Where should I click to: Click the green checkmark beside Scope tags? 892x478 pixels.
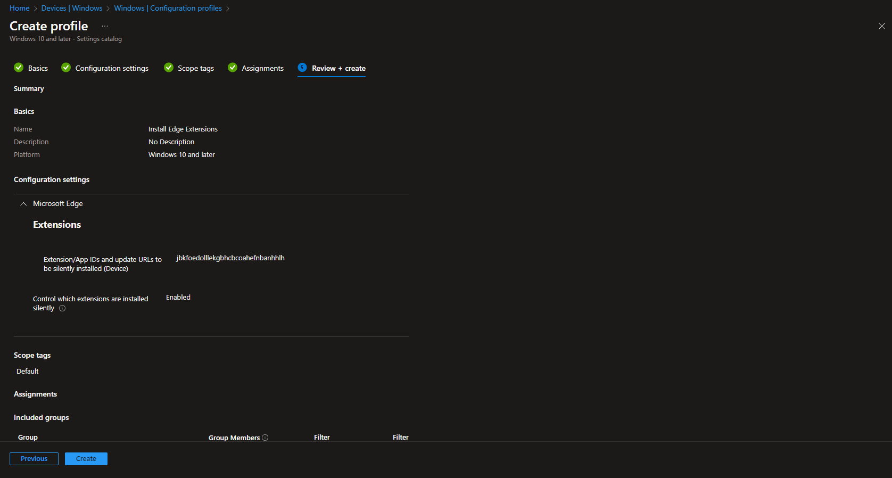(x=169, y=68)
